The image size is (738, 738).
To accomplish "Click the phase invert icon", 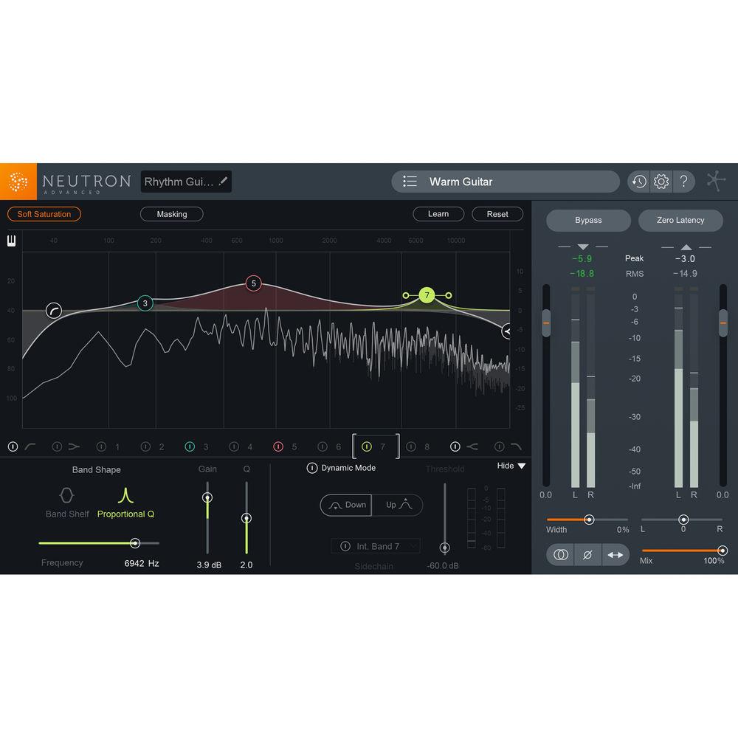I will (x=587, y=554).
